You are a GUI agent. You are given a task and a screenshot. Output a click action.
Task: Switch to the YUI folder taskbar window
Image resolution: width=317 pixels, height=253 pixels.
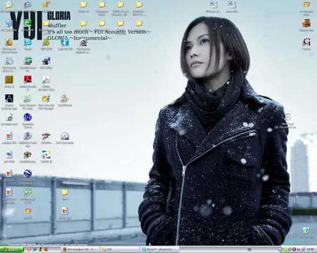coord(119,249)
